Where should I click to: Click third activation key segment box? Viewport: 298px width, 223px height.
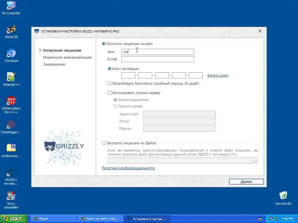tap(162, 75)
